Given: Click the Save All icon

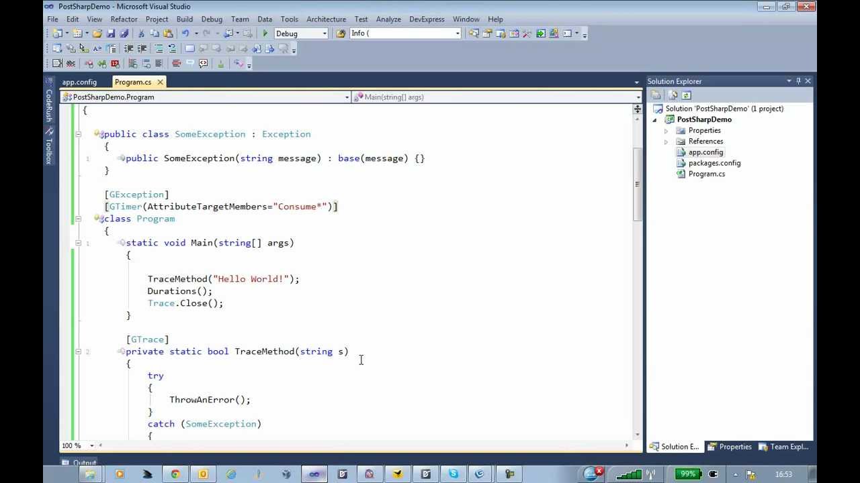Looking at the screenshot, I should pyautogui.click(x=124, y=34).
